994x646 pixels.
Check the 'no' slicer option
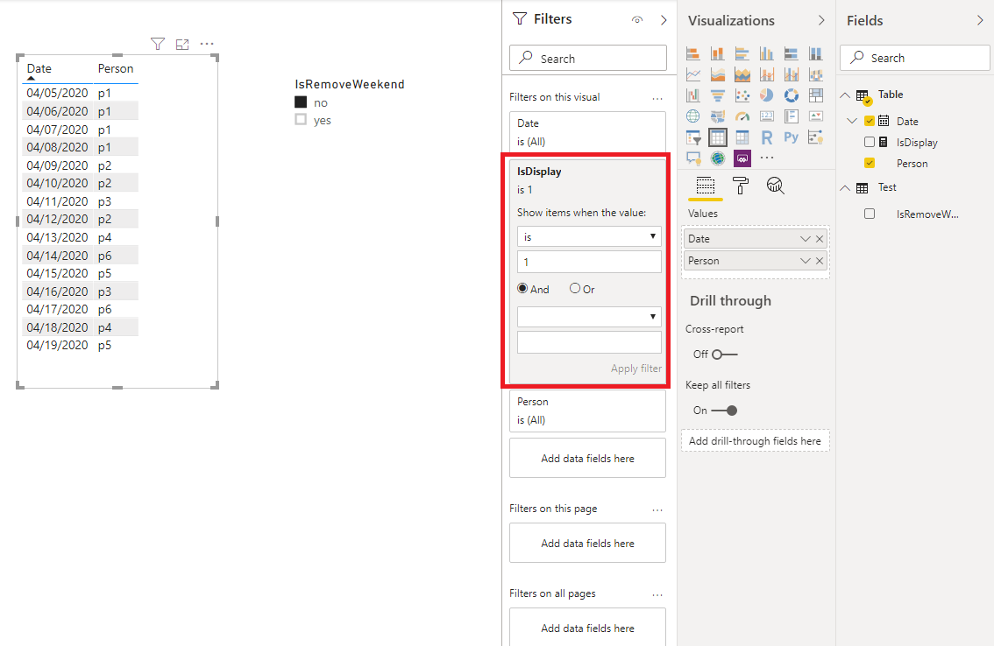(x=302, y=102)
